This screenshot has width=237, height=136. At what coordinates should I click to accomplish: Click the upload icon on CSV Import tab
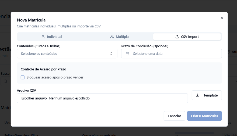(x=177, y=37)
